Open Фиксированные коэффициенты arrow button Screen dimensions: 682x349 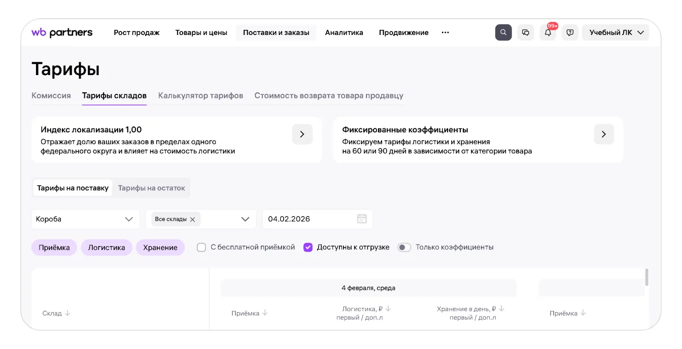tap(604, 134)
